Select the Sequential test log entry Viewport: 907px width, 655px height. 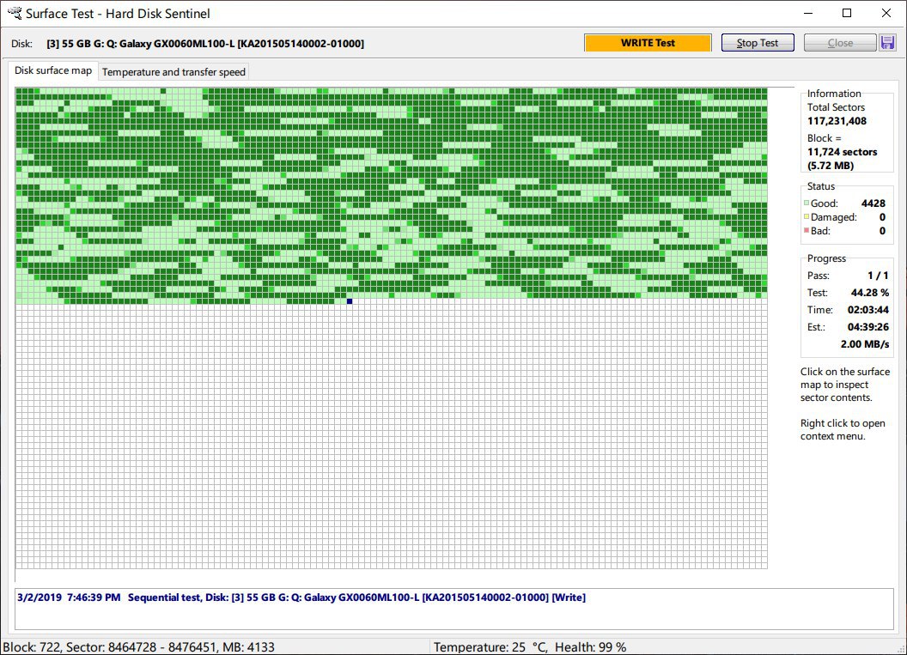301,597
